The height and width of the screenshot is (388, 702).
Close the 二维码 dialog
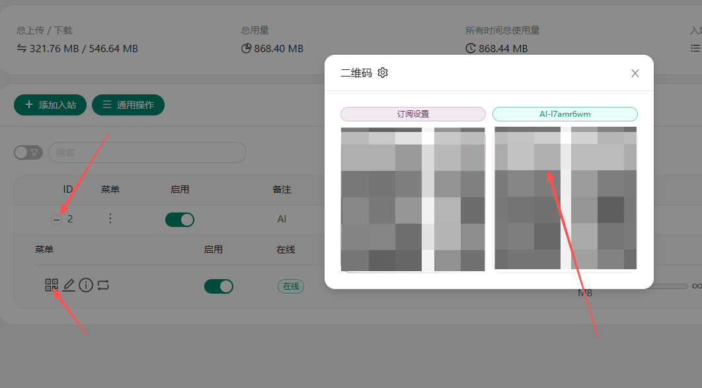[635, 73]
